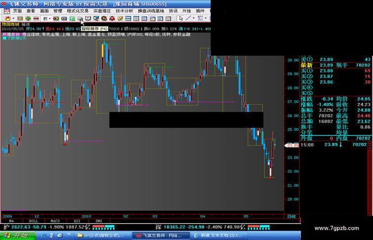Open the 外挂 menu
373x240 pixels.
(x=186, y=11)
